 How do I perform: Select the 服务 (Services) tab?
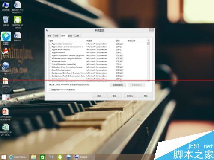tap(63, 35)
